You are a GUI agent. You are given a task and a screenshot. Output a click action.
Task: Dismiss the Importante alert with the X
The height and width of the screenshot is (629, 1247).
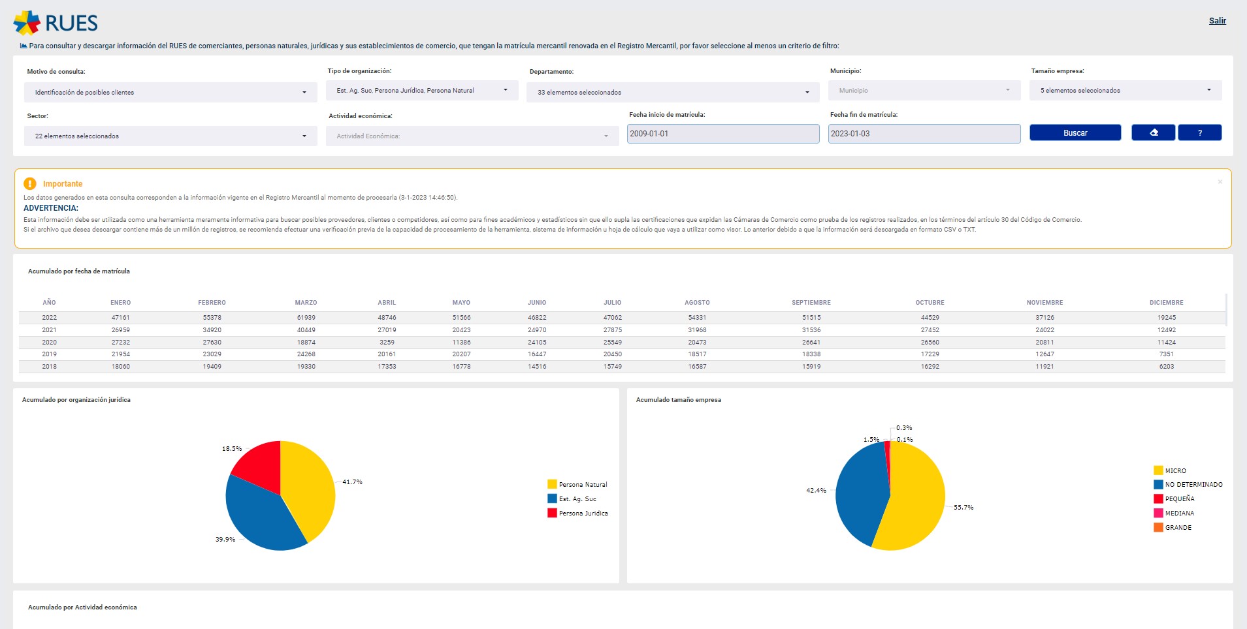click(x=1220, y=182)
